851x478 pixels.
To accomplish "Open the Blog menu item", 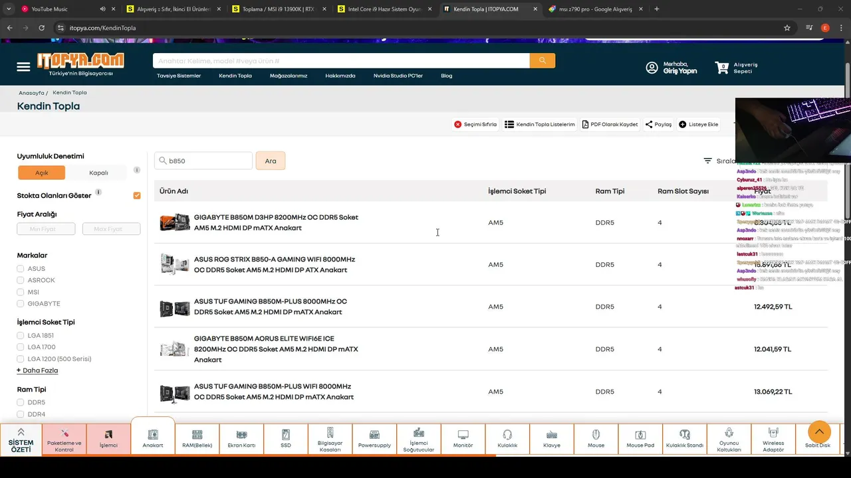I will coord(447,76).
